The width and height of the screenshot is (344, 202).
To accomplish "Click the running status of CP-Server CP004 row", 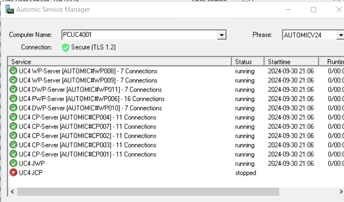I will [245, 118].
